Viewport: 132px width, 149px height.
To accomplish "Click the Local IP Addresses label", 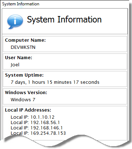I will coord(28,110).
